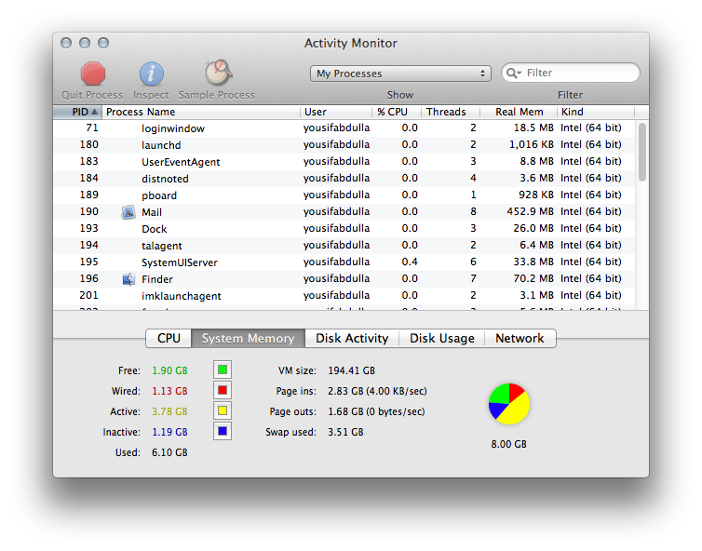Select the distnoted process row
The image size is (702, 551).
tap(344, 179)
